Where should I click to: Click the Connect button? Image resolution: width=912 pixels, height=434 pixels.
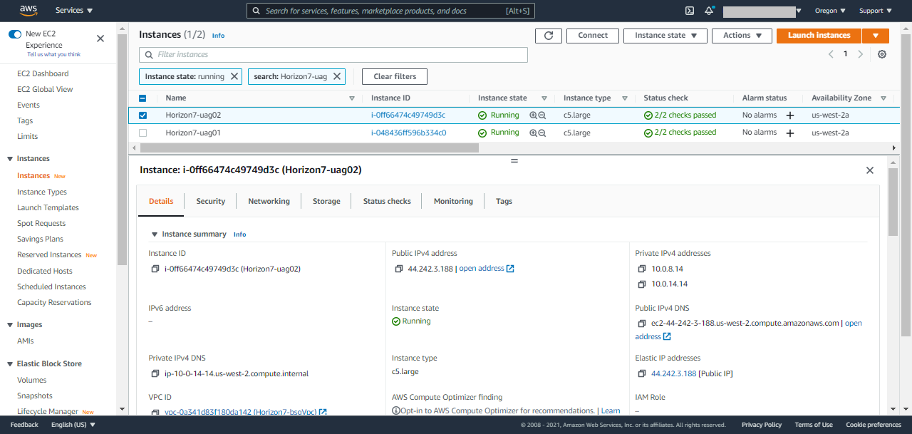[x=592, y=35]
